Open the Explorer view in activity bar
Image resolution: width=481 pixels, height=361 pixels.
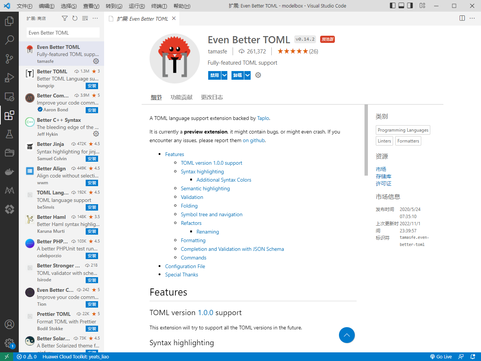pyautogui.click(x=9, y=21)
